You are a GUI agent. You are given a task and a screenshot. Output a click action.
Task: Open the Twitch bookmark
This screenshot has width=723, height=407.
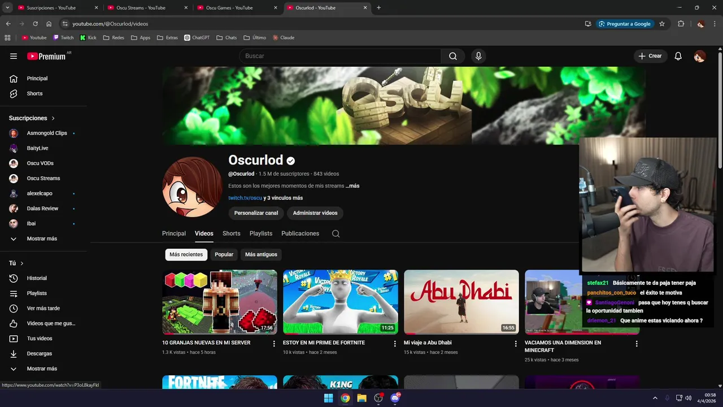point(63,38)
